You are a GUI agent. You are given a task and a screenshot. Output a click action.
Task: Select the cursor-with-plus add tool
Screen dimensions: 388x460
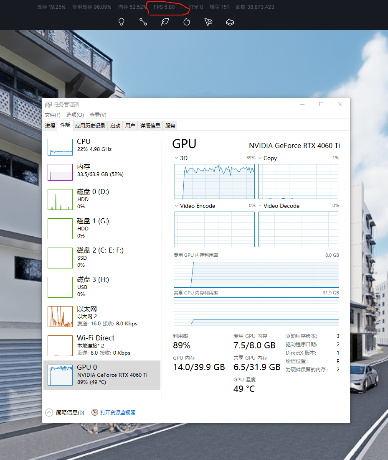pos(208,22)
